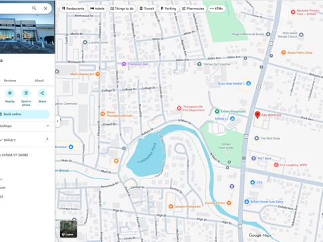
Task: Click the ATMs filter chip
Action: pos(216,9)
